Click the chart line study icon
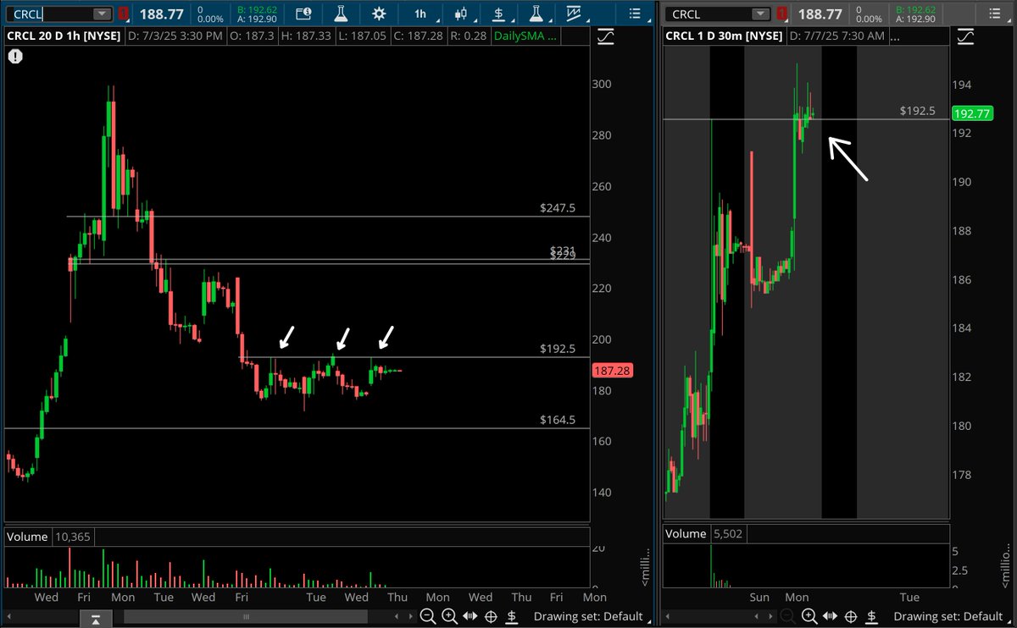 574,14
